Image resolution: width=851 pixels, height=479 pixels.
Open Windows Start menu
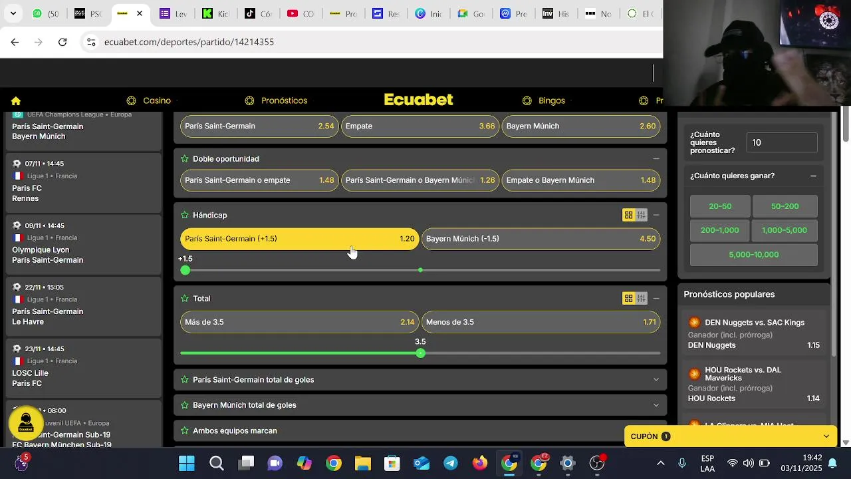click(x=187, y=463)
